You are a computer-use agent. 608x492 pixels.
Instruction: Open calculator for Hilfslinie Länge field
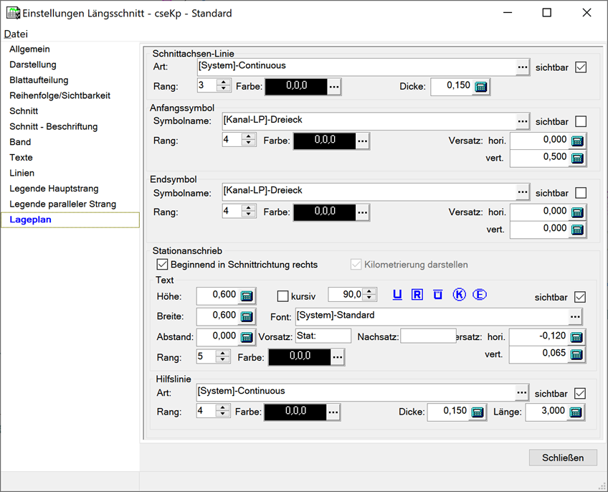point(576,412)
